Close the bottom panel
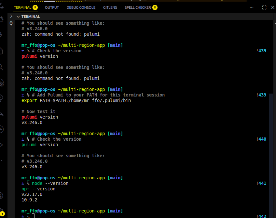276x218 pixels. pos(273,7)
